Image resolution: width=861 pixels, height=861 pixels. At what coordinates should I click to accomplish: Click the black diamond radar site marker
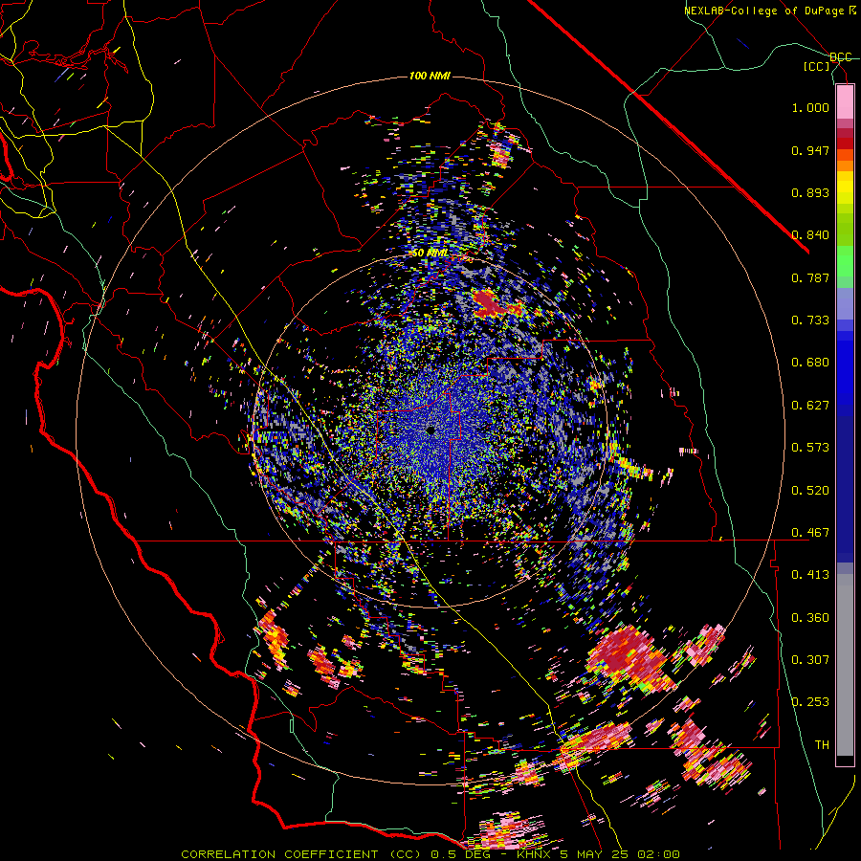point(430,430)
